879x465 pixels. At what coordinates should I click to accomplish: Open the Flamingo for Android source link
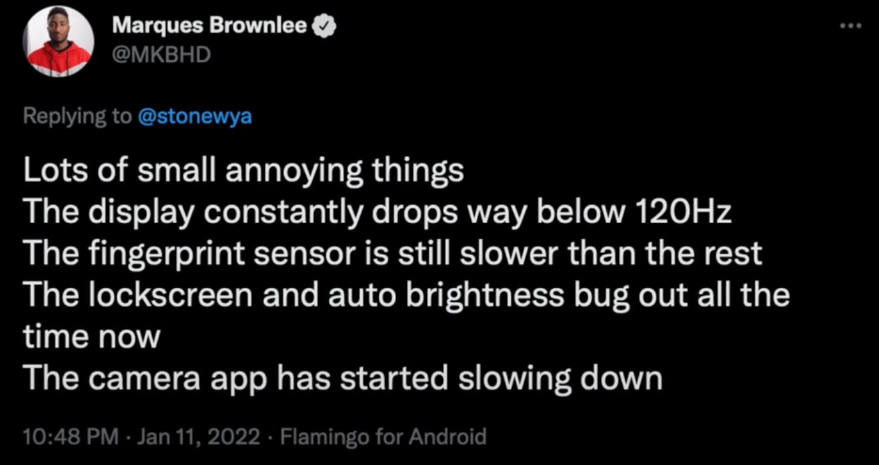click(x=383, y=437)
